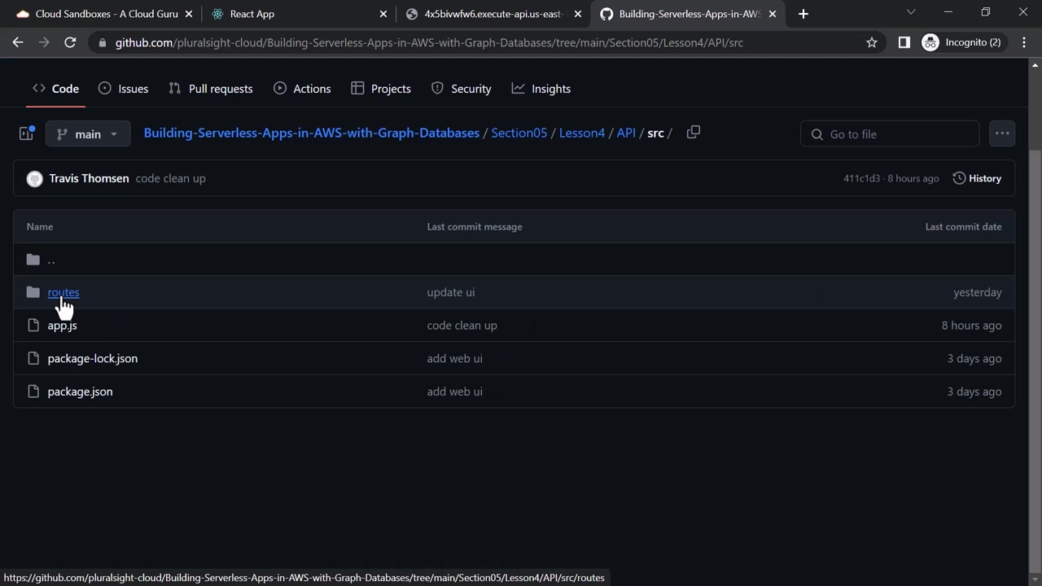This screenshot has width=1042, height=586.
Task: Open the Incognito profile indicator
Action: click(x=961, y=42)
